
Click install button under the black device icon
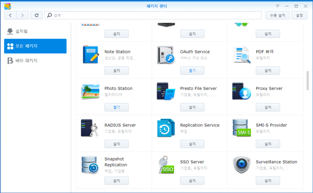pos(192,34)
